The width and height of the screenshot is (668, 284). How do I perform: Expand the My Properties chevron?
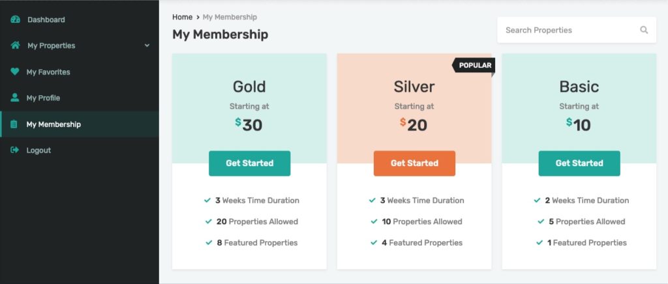coord(147,46)
